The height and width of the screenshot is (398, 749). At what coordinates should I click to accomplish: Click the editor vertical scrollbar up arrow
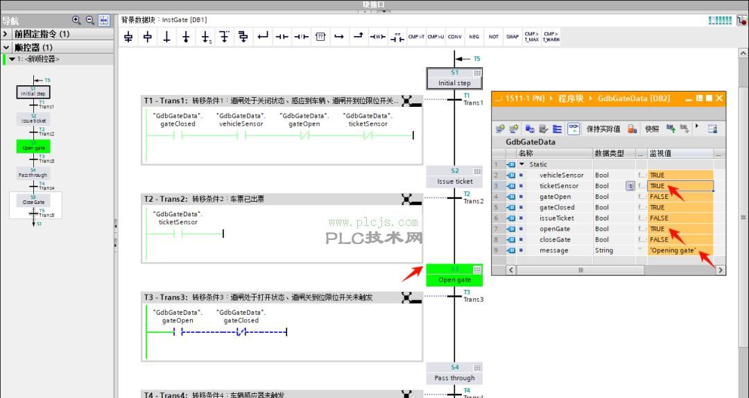coord(743,53)
